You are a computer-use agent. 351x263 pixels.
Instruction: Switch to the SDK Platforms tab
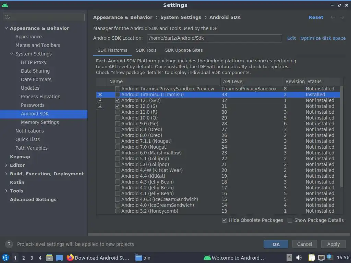112,50
